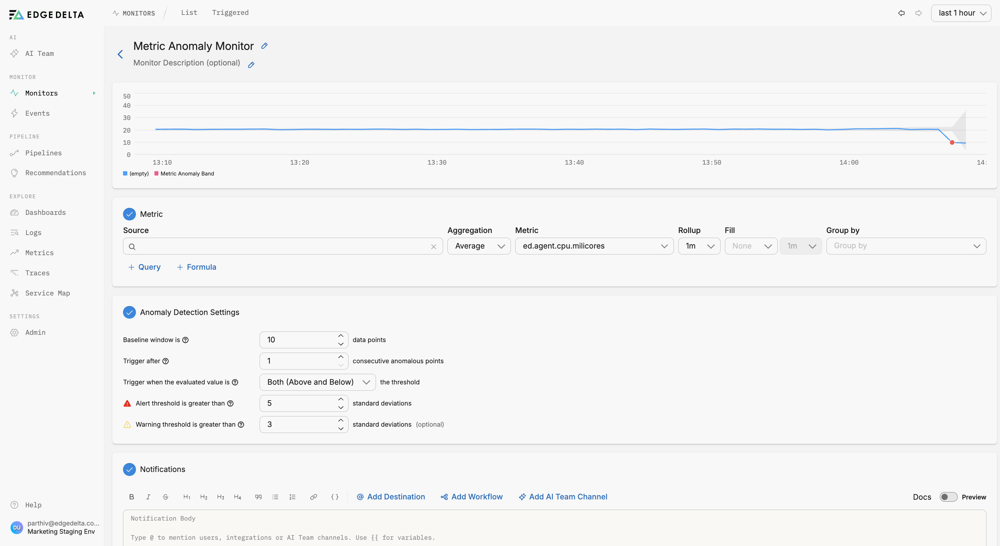Edit the monitor title pencil icon

(x=264, y=46)
